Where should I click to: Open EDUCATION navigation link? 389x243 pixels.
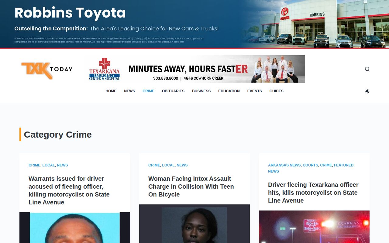(x=229, y=91)
